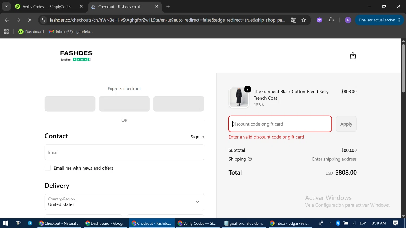
Task: Show hidden system tray icons
Action: [330, 223]
